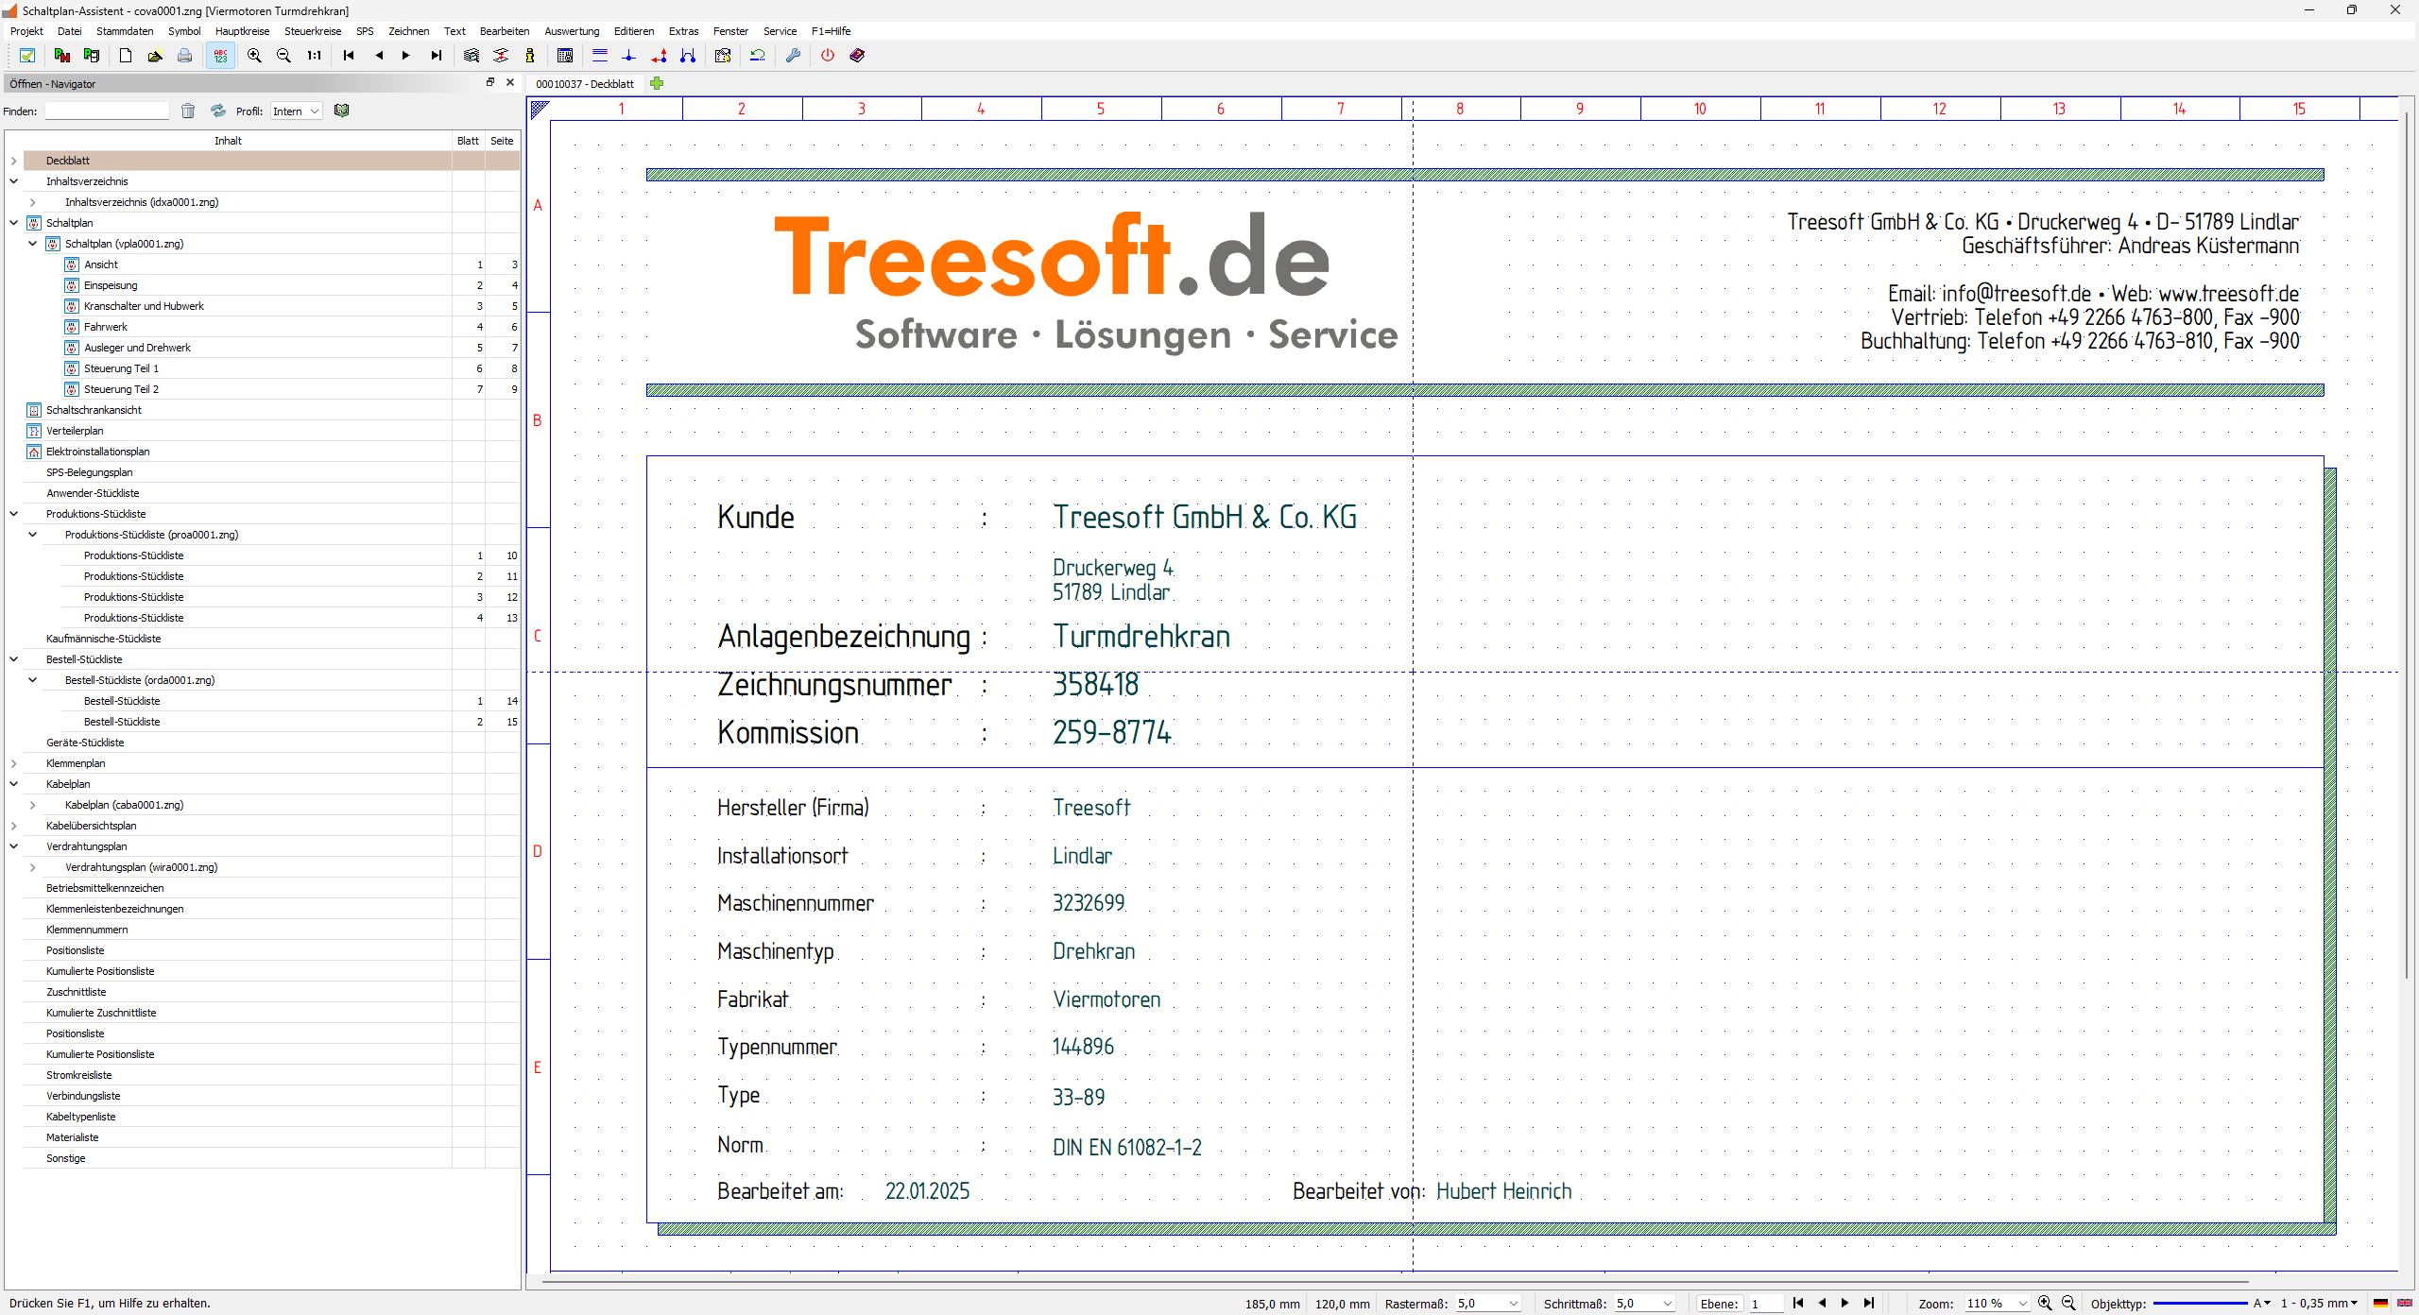Click the red power icon
This screenshot has height=1315, width=2419.
(x=828, y=56)
